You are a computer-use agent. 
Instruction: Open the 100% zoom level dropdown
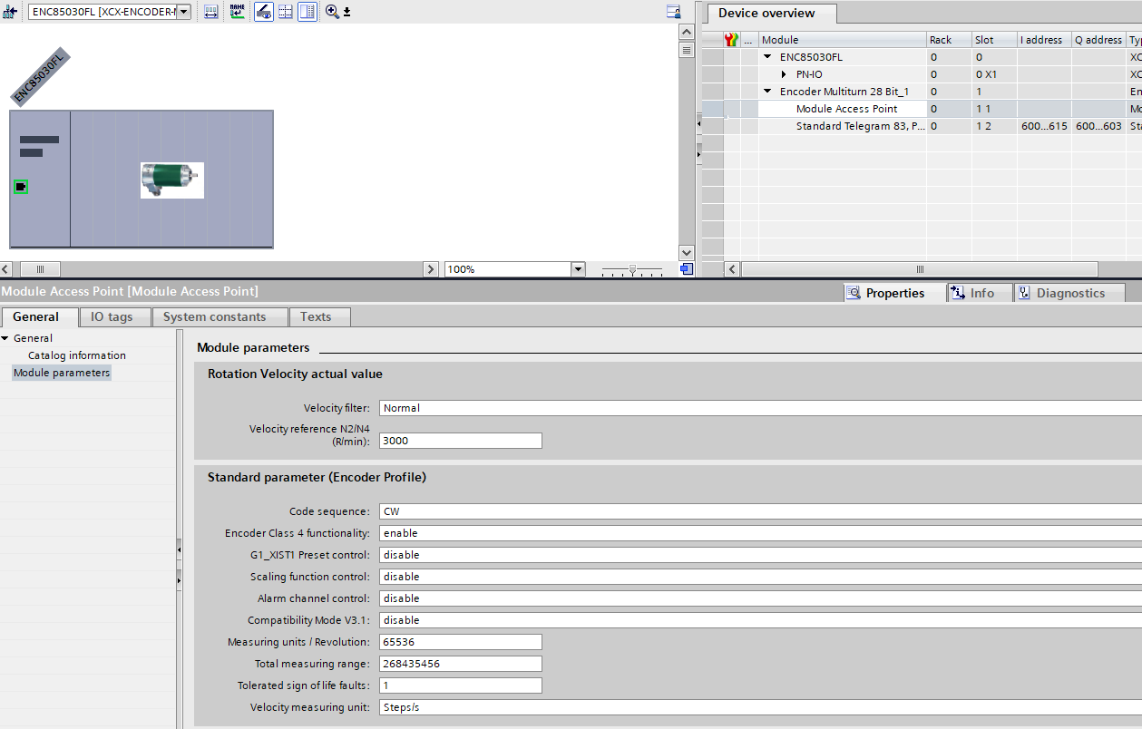tap(578, 269)
